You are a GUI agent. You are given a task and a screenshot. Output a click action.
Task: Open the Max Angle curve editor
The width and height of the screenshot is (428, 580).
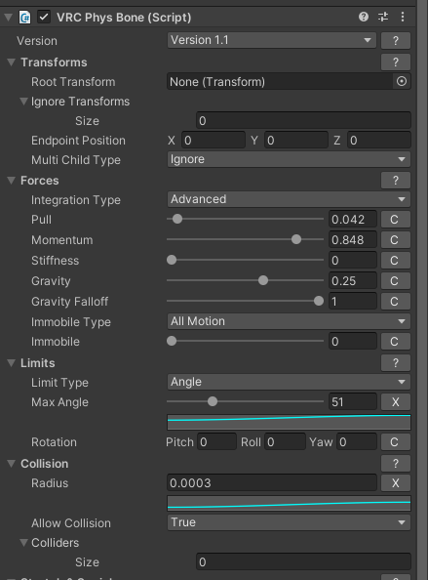[x=289, y=422]
